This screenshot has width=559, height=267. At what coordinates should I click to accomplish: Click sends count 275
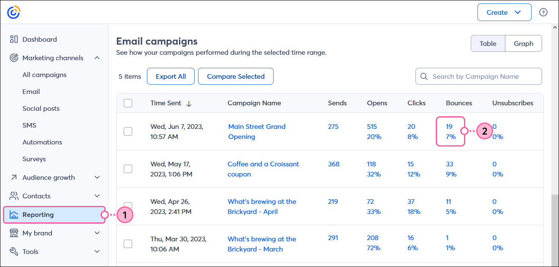click(x=333, y=126)
